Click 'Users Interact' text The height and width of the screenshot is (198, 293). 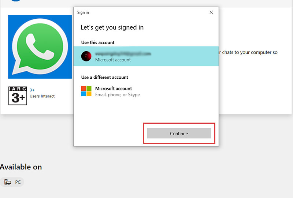42,96
